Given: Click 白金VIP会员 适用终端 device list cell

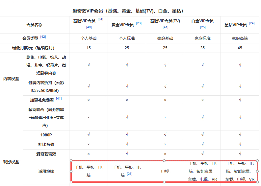Looking at the screenshot, I should (202, 171).
